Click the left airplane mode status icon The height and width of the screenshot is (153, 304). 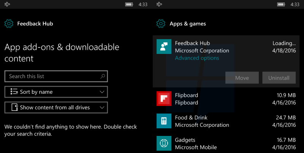coord(7,5)
